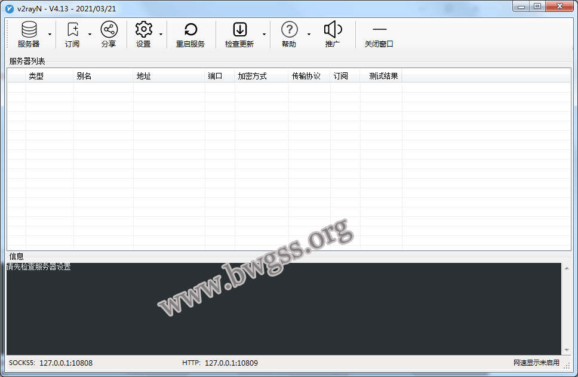Sort by the 订阅 column header
Viewport: 578px width, 377px height.
pos(345,76)
